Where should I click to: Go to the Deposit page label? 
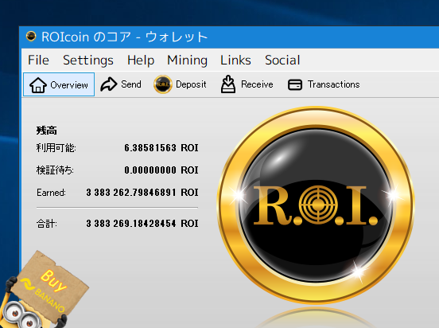coord(191,84)
